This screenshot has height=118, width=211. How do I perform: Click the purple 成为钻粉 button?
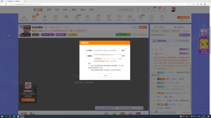tap(184, 35)
